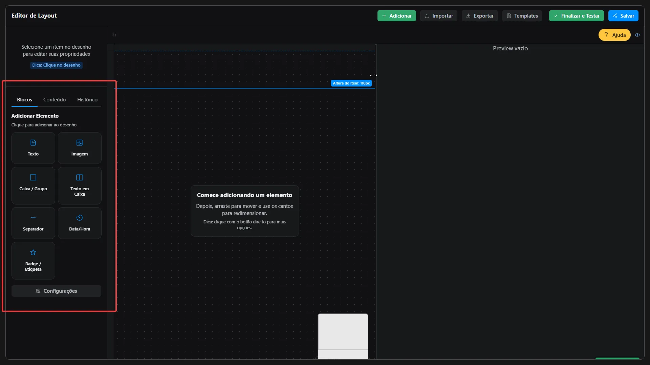Toggle preview visibility eye icon
Viewport: 650px width, 365px height.
[637, 35]
